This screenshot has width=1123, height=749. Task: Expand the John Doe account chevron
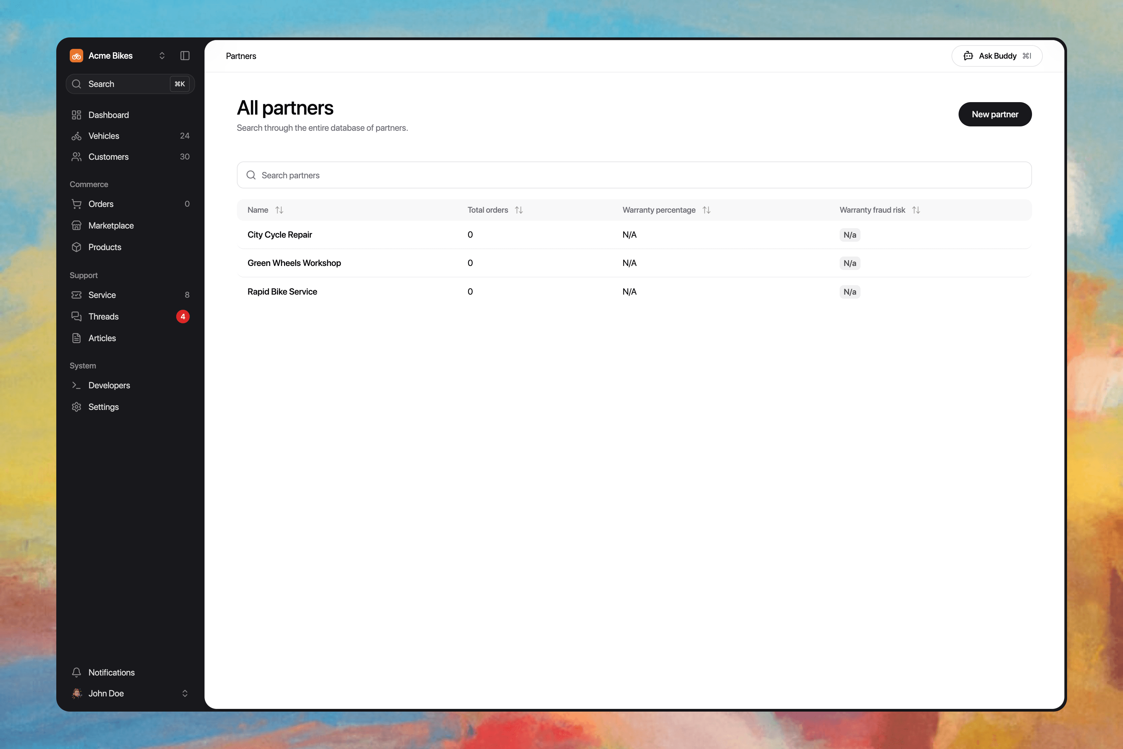pos(185,693)
